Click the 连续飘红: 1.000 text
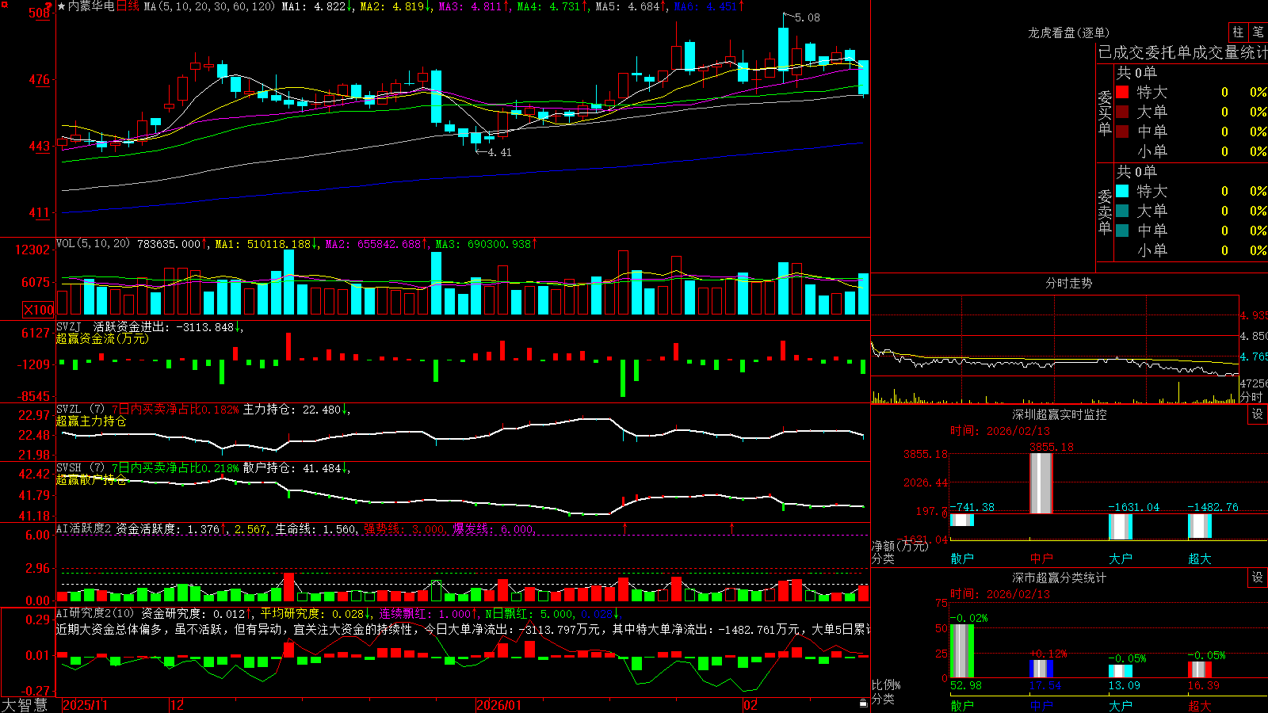This screenshot has height=713, width=1268. coord(426,613)
